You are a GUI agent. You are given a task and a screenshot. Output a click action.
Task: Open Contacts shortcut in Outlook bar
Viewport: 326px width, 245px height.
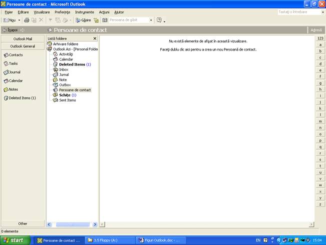(x=13, y=55)
